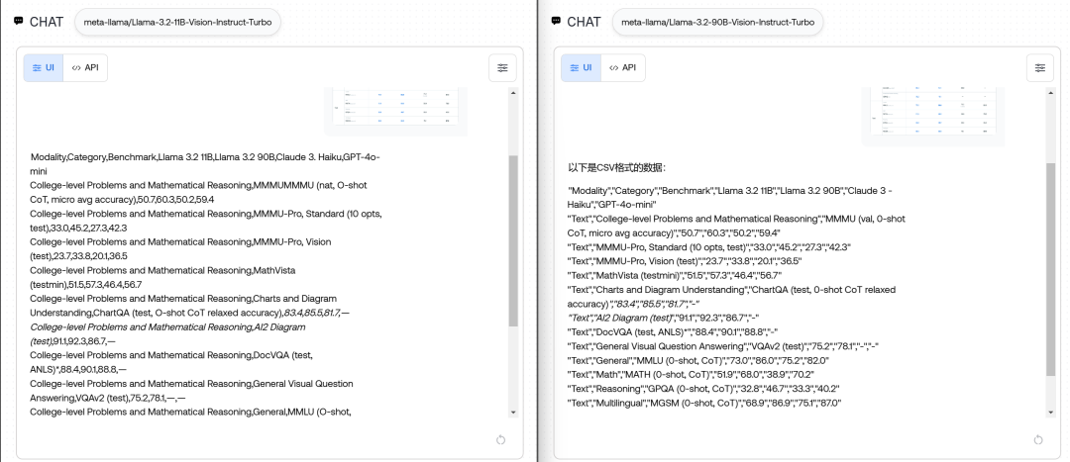
Task: Click right row 'GPQA (0-shot, CoT)'
Action: pos(703,389)
